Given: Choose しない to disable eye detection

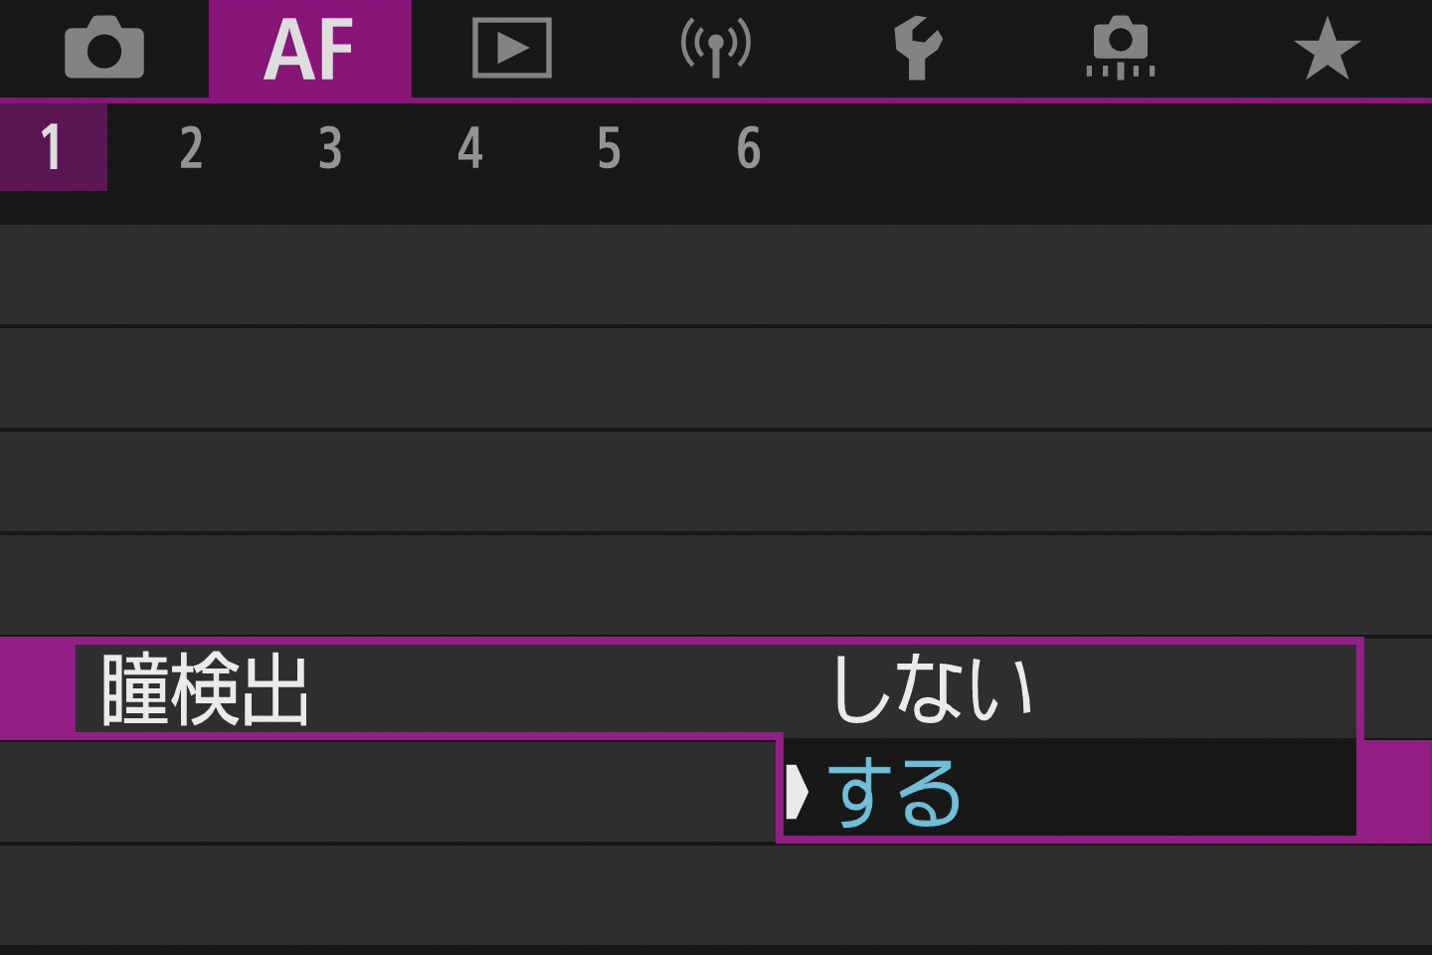Looking at the screenshot, I should pos(935,686).
